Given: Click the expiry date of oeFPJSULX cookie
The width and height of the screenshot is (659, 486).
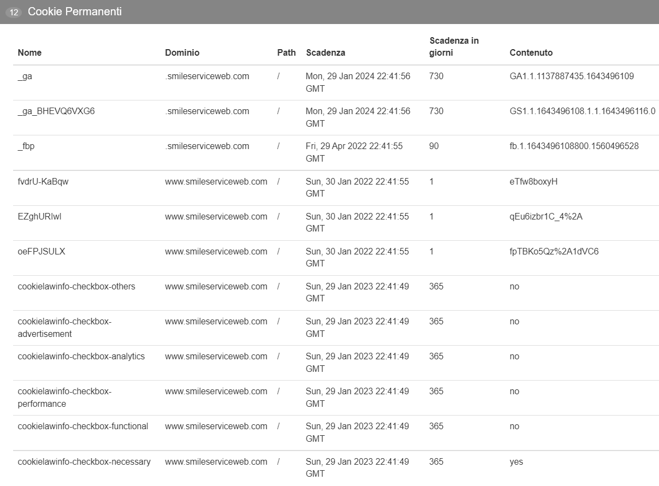Looking at the screenshot, I should (357, 257).
